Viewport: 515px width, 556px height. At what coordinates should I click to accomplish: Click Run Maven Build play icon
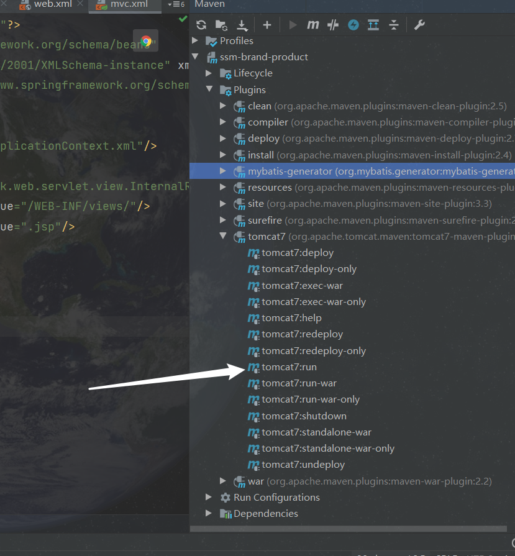(293, 25)
